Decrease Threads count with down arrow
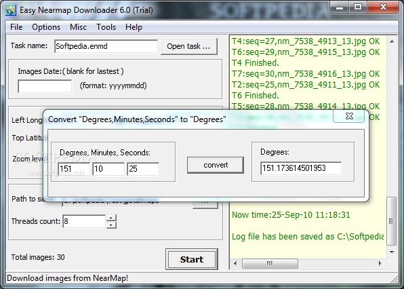 pyautogui.click(x=111, y=225)
